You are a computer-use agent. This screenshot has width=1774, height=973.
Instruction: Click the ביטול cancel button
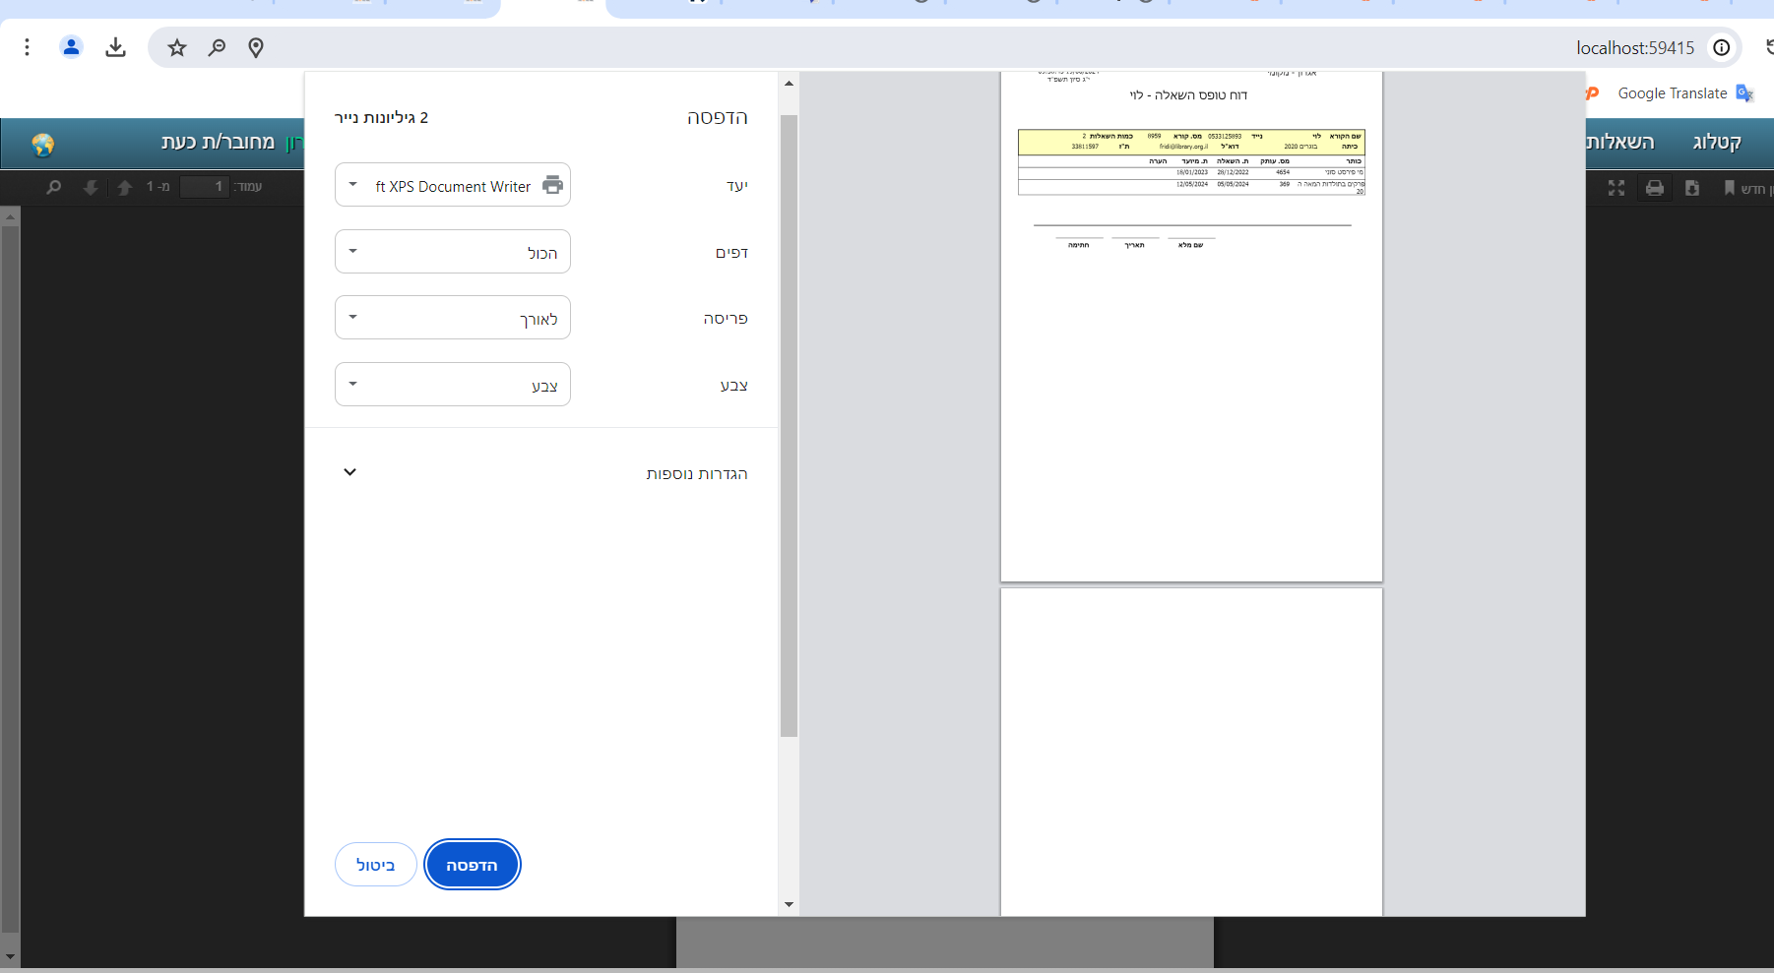(375, 865)
